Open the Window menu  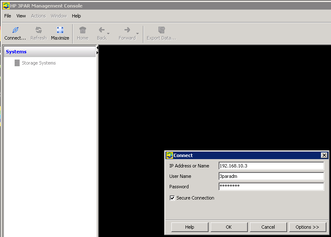coord(59,16)
